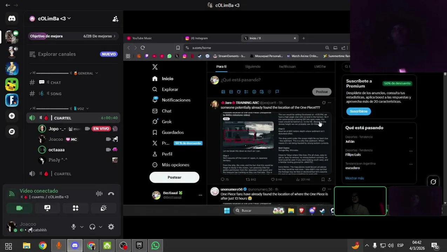Click the blue Suscribirse button in the stream

[358, 111]
